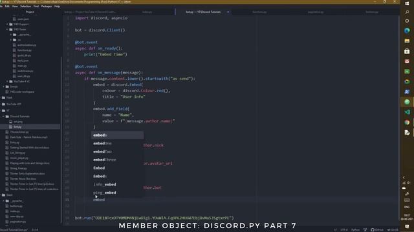The image size is (414, 232).
Task: Choose the 'embeds' autocomplete suggestion
Action: (x=118, y=135)
